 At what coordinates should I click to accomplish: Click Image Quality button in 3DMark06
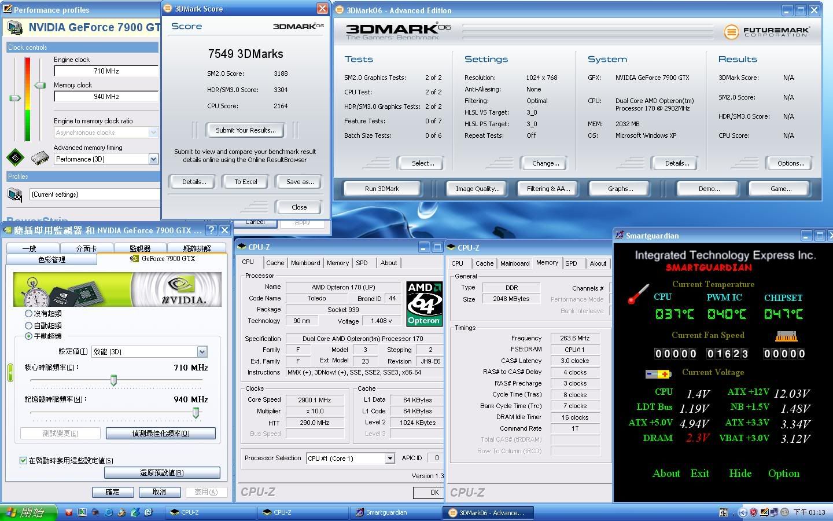[x=477, y=189]
